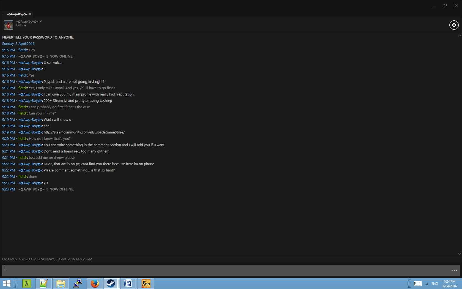Image resolution: width=462 pixels, height=289 pixels.
Task: Open the Windows Start menu
Action: click(7, 283)
